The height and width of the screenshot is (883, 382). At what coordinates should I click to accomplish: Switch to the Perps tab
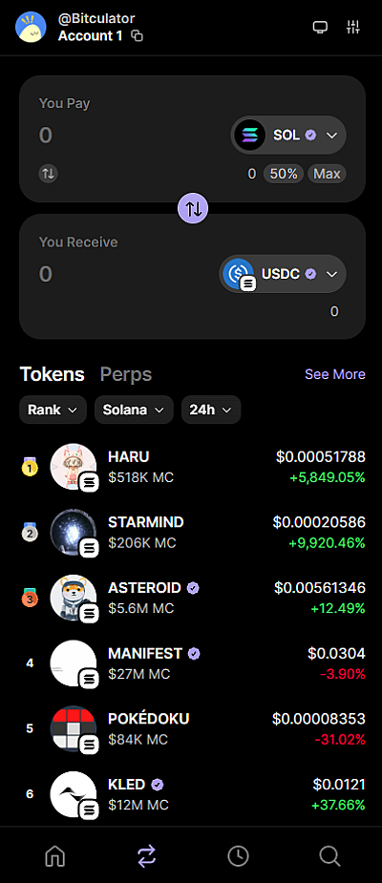[x=126, y=374]
